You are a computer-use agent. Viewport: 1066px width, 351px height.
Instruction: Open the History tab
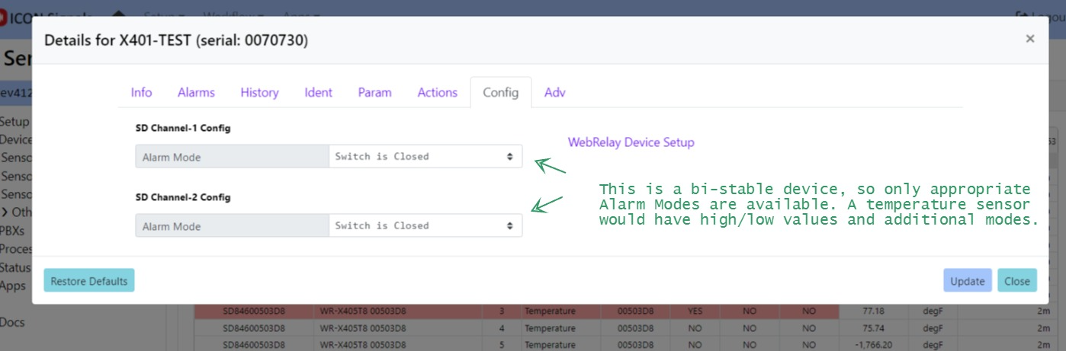click(259, 93)
